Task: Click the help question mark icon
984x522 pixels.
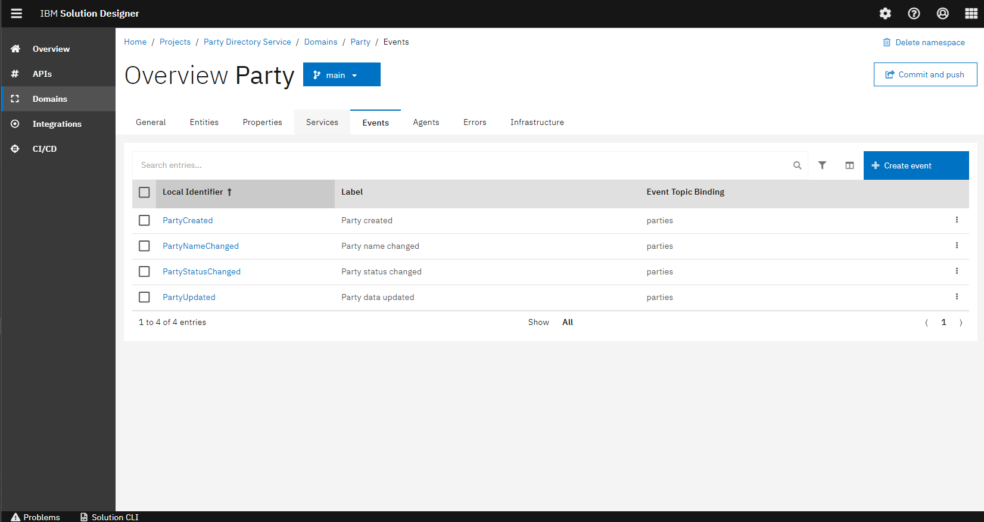Action: tap(914, 13)
